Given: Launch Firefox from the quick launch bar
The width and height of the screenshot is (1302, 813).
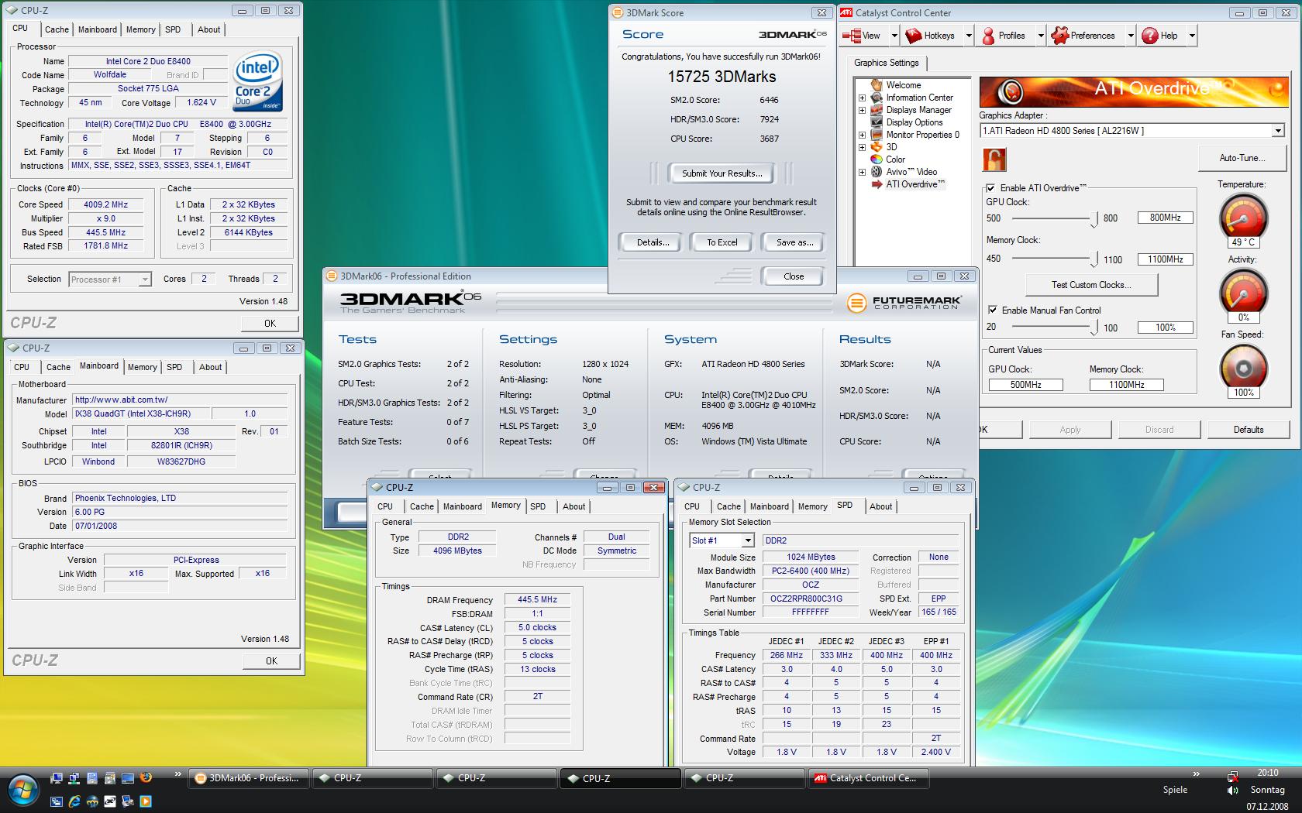Looking at the screenshot, I should (145, 778).
